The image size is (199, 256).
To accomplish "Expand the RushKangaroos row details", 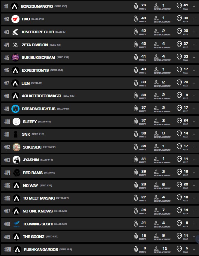I will pos(194,249).
